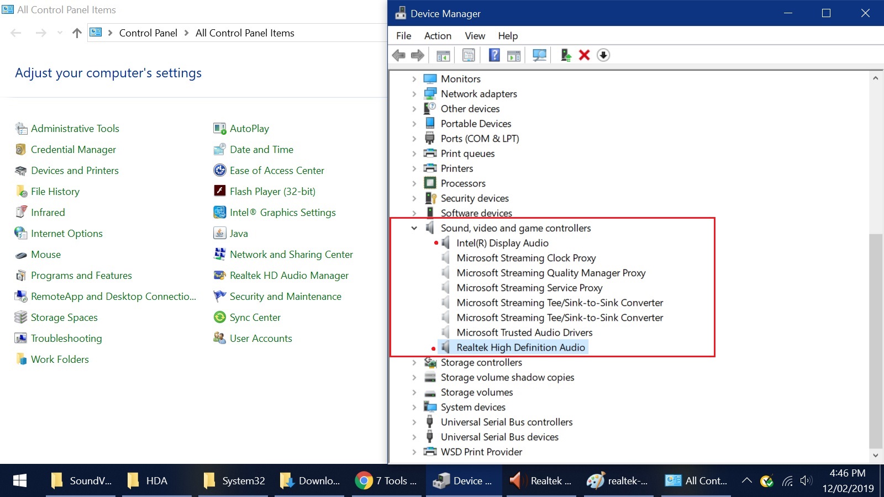Open the View menu

pos(474,35)
